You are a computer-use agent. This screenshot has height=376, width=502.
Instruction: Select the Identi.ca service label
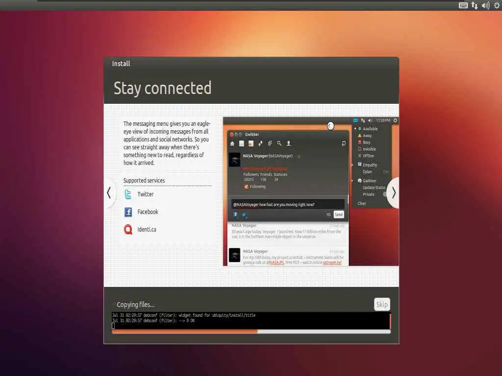point(147,229)
